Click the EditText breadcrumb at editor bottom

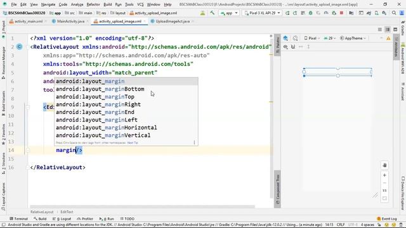(x=67, y=212)
